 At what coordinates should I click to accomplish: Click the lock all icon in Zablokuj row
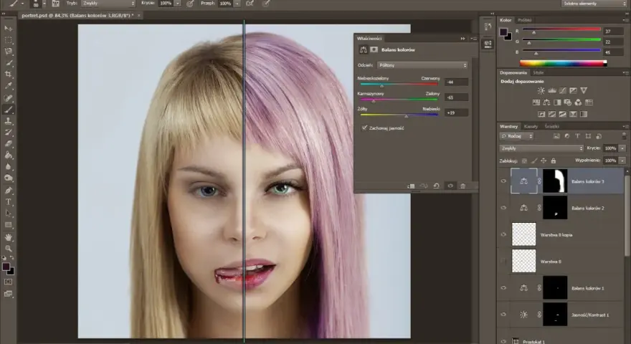click(x=554, y=161)
